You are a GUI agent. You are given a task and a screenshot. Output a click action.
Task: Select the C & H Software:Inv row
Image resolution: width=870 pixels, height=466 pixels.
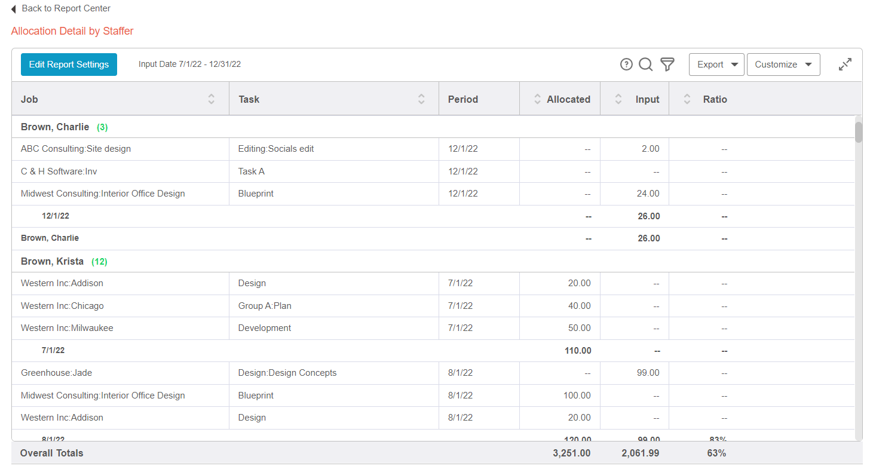click(x=59, y=171)
